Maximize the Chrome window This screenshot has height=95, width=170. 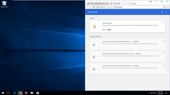(x=162, y=2)
